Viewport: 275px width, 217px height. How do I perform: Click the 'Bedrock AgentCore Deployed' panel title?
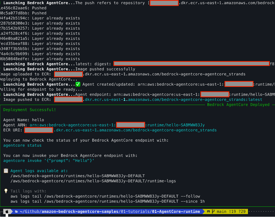coord(238,105)
